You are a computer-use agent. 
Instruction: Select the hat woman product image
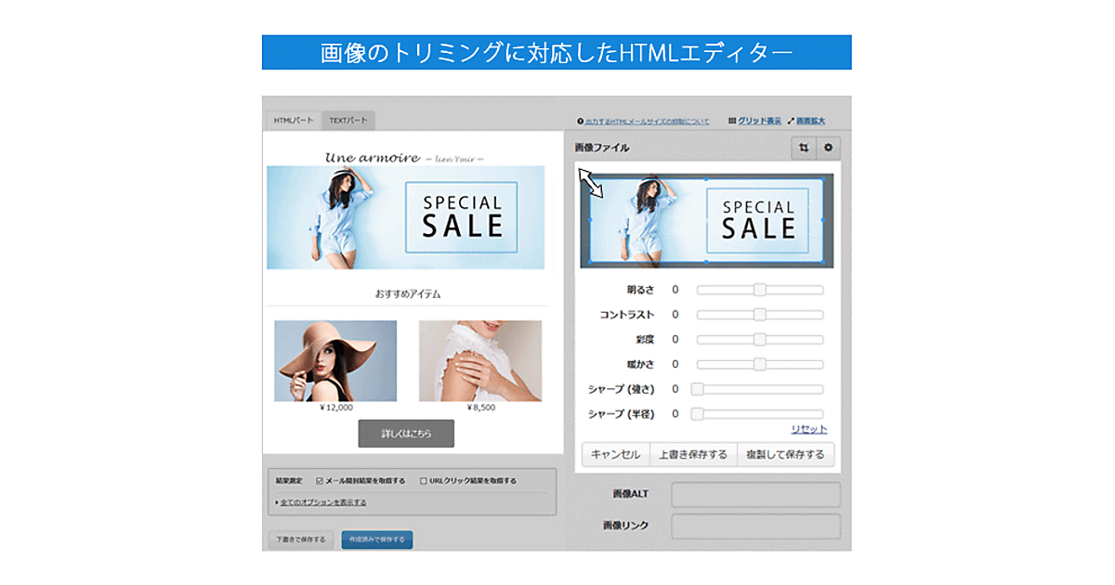point(335,361)
